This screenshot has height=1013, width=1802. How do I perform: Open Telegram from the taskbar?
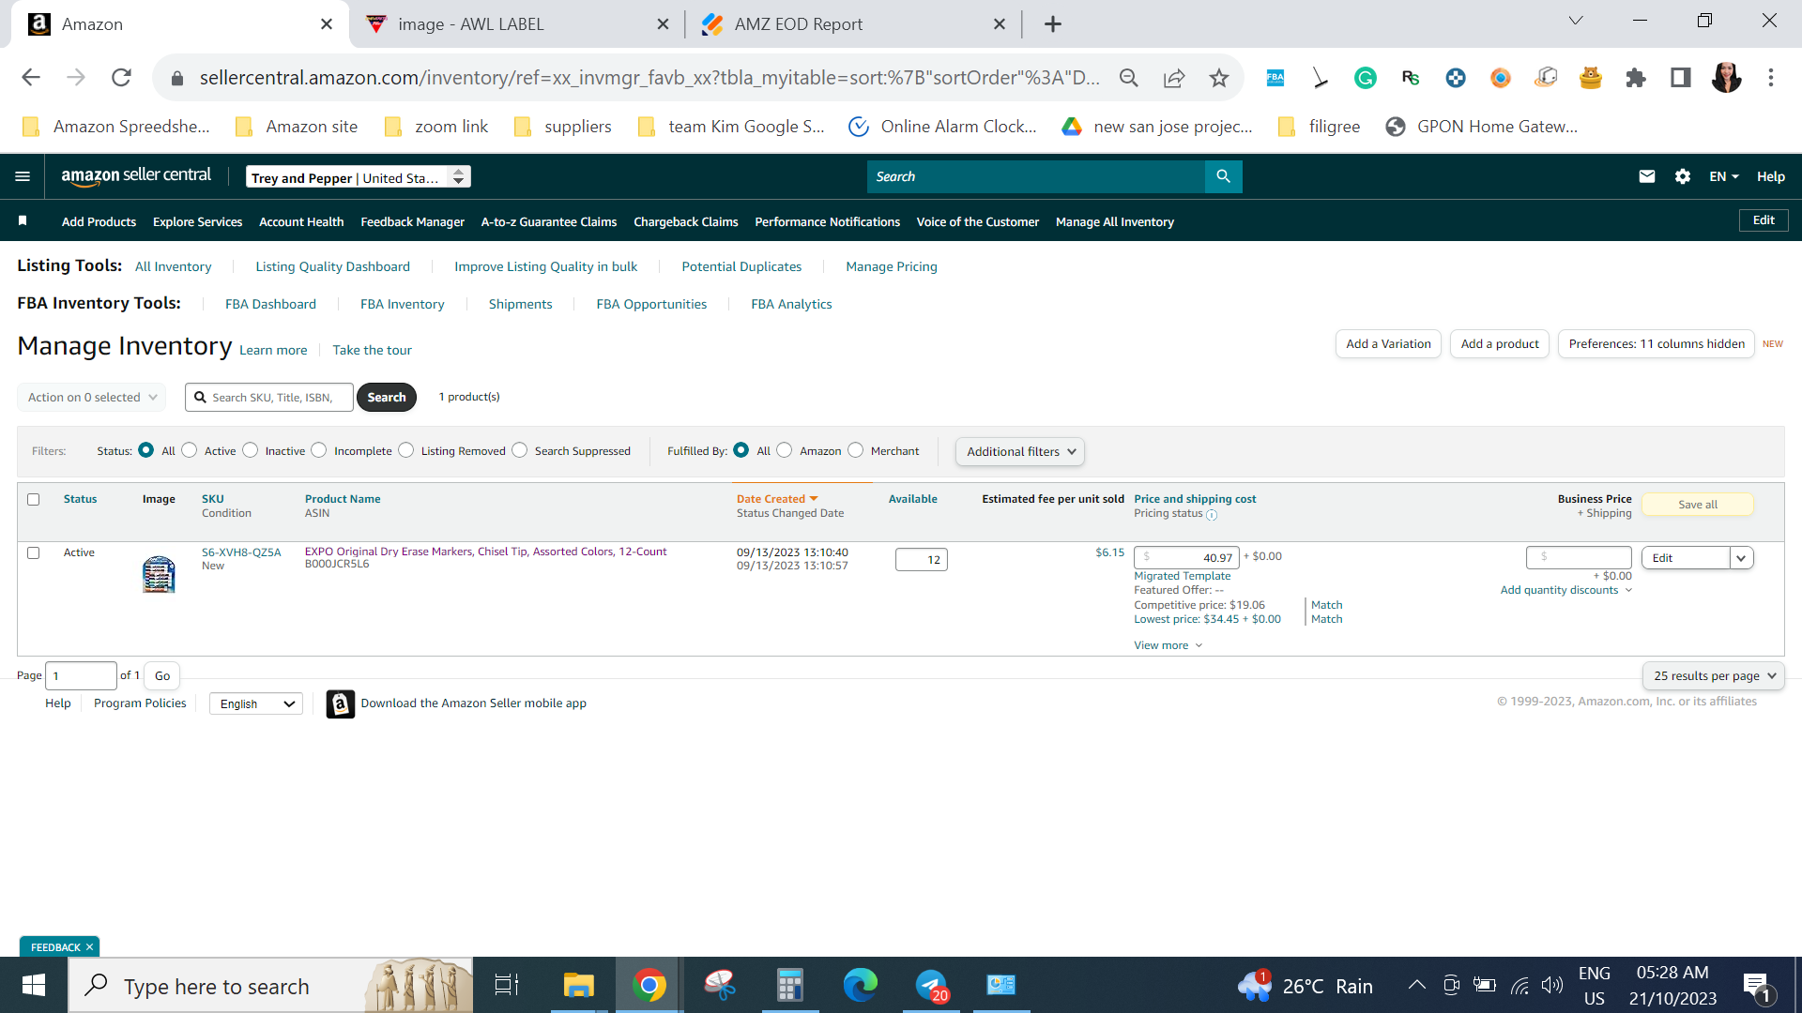pos(931,985)
